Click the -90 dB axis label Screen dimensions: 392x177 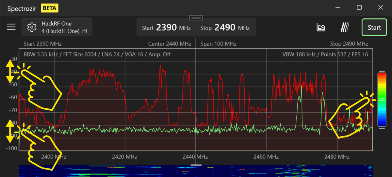coord(13,136)
